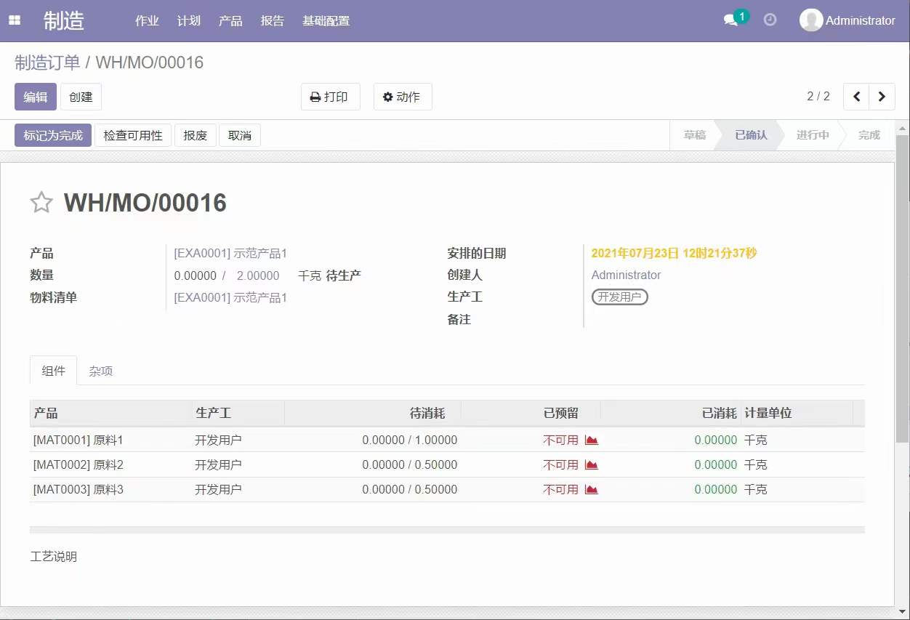Open the 作业 menu

click(147, 20)
